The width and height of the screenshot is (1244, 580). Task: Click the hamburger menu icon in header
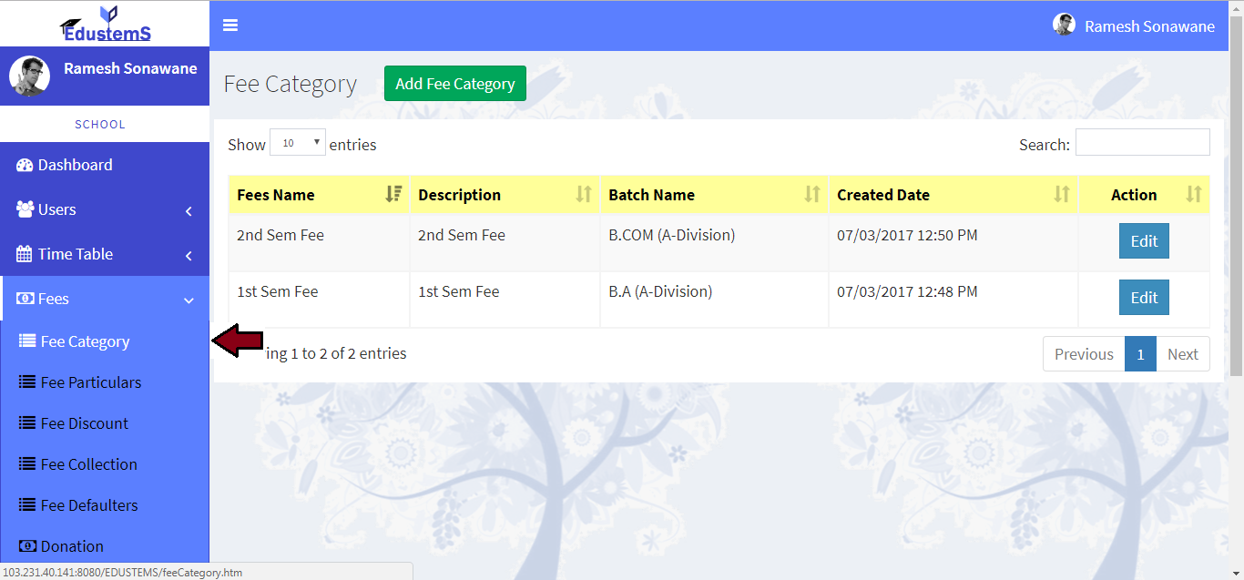(x=230, y=25)
